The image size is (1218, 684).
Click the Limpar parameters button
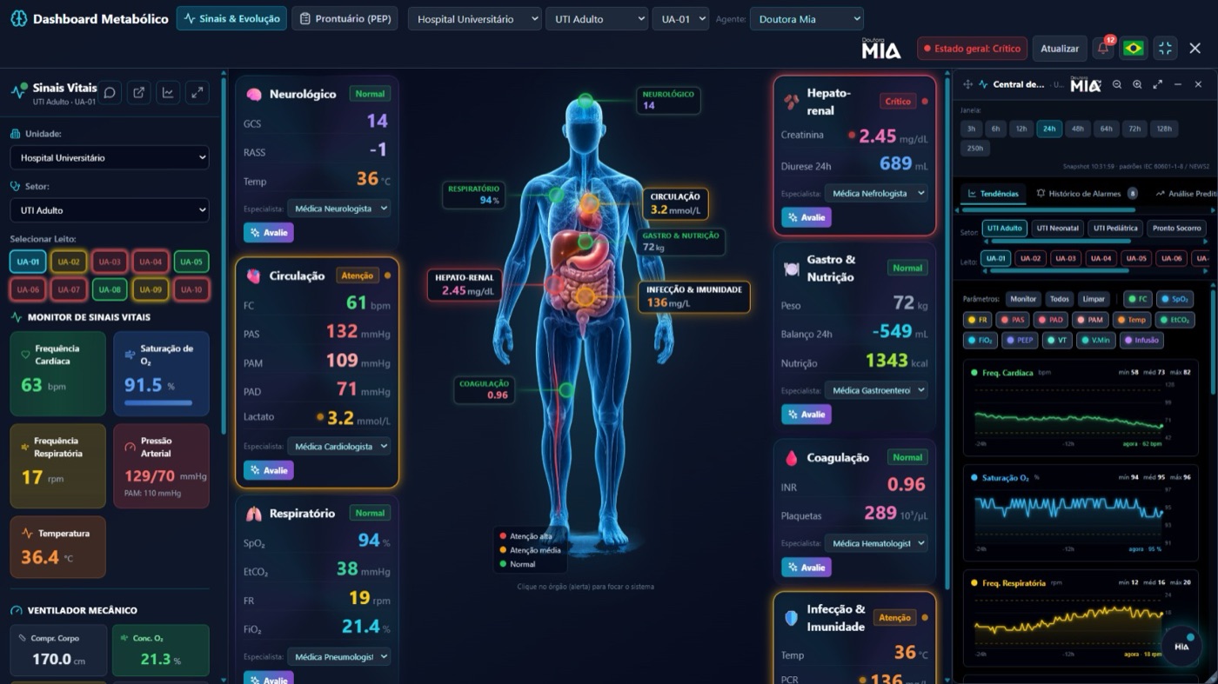point(1094,299)
